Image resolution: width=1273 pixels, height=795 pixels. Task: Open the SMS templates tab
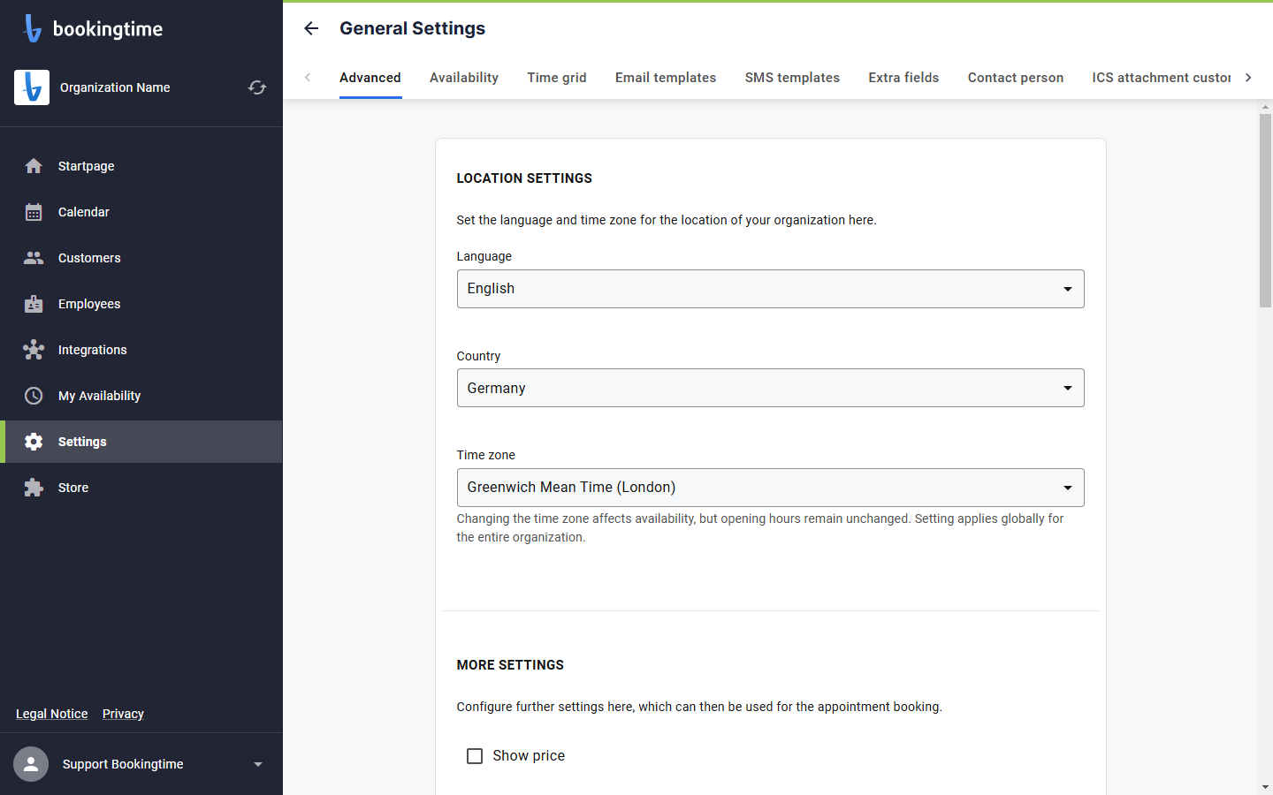792,78
